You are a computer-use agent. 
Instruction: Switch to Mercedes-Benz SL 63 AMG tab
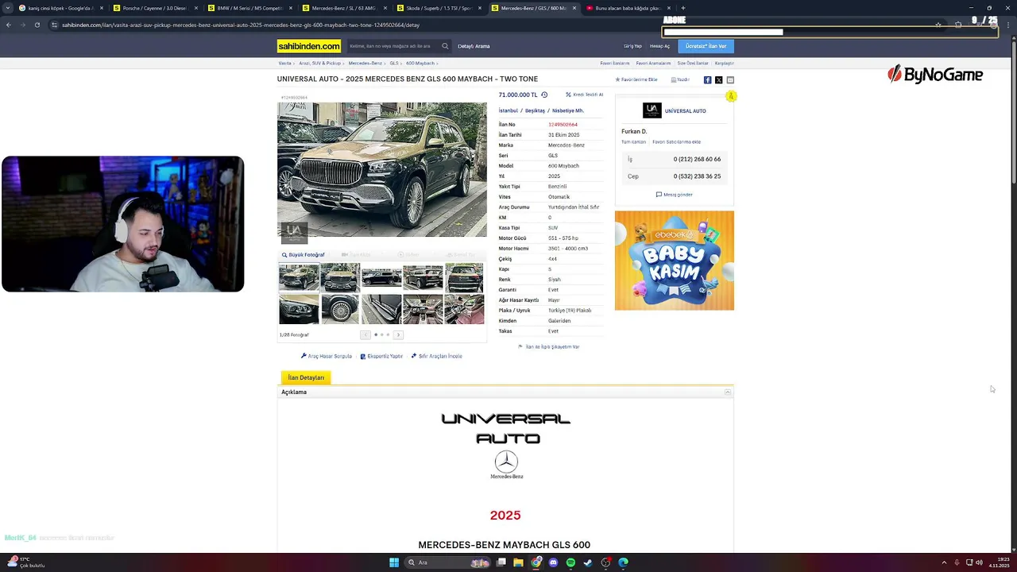coord(343,8)
